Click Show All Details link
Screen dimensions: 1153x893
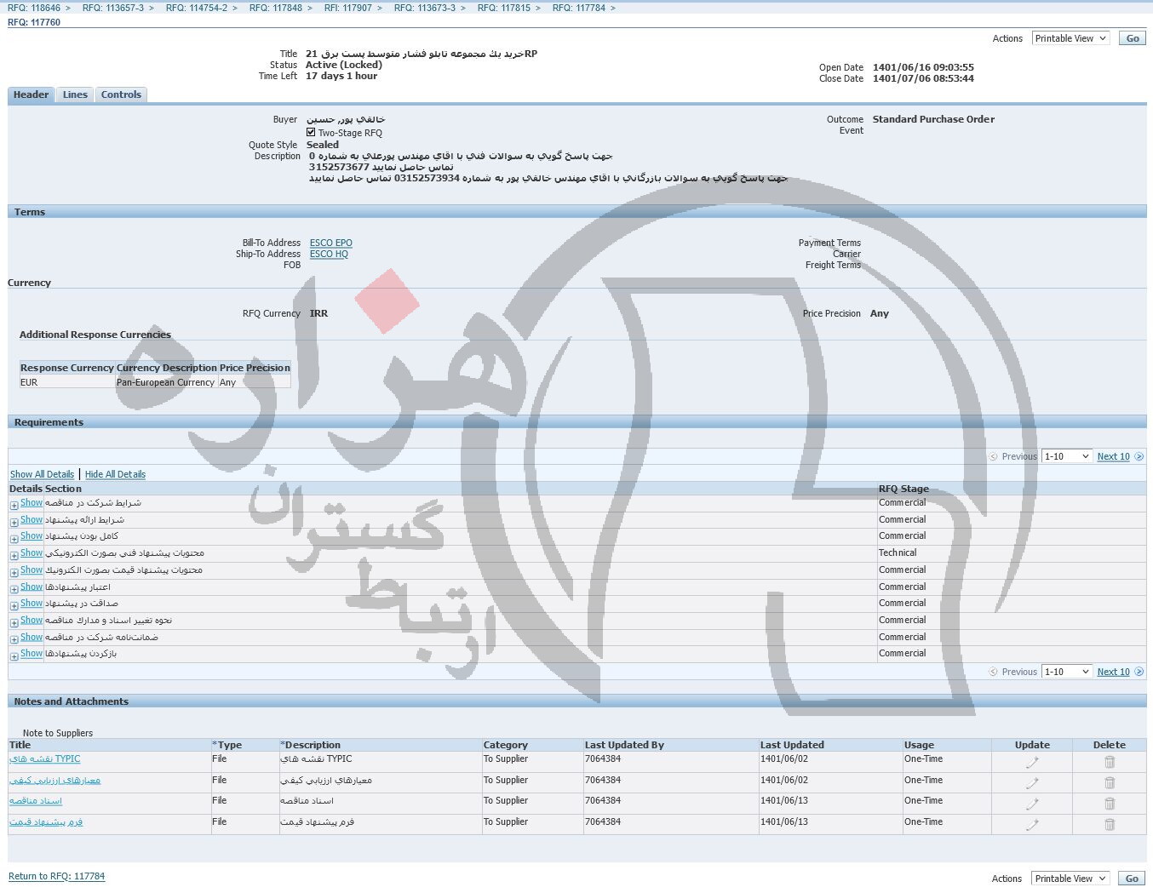point(43,475)
